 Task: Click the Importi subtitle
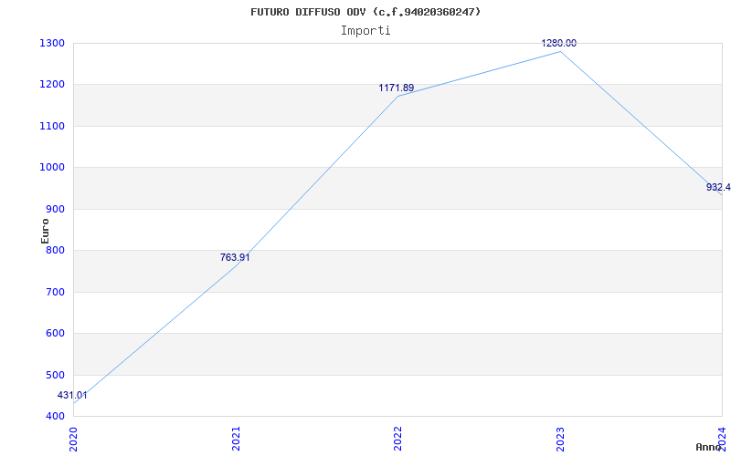[x=365, y=30]
